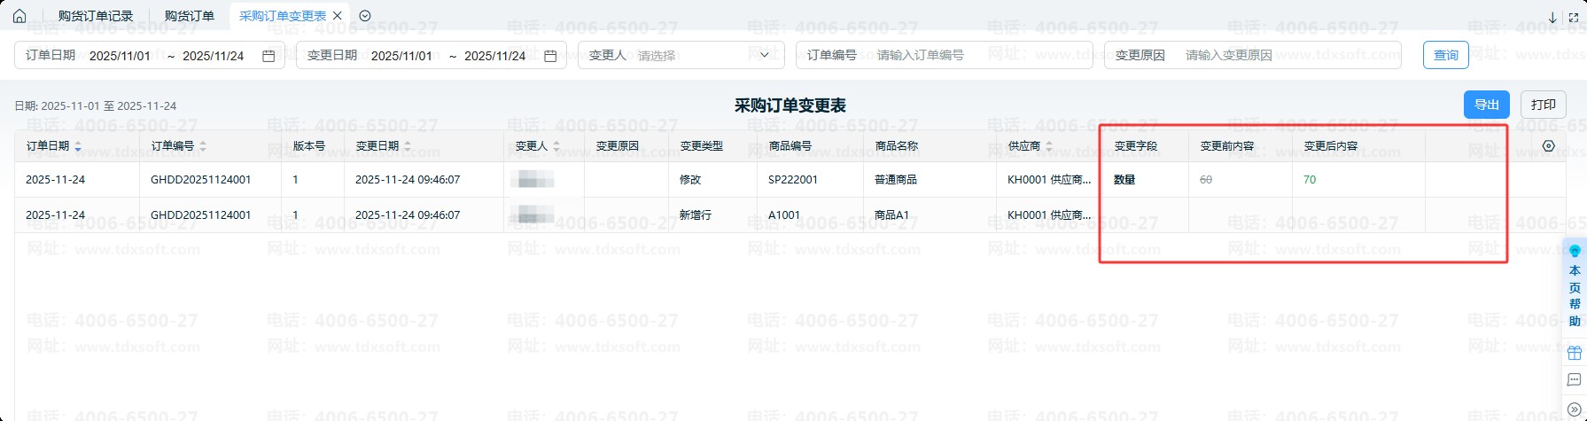Select the 采购订单变更表 tab
The image size is (1587, 421).
pos(283,16)
